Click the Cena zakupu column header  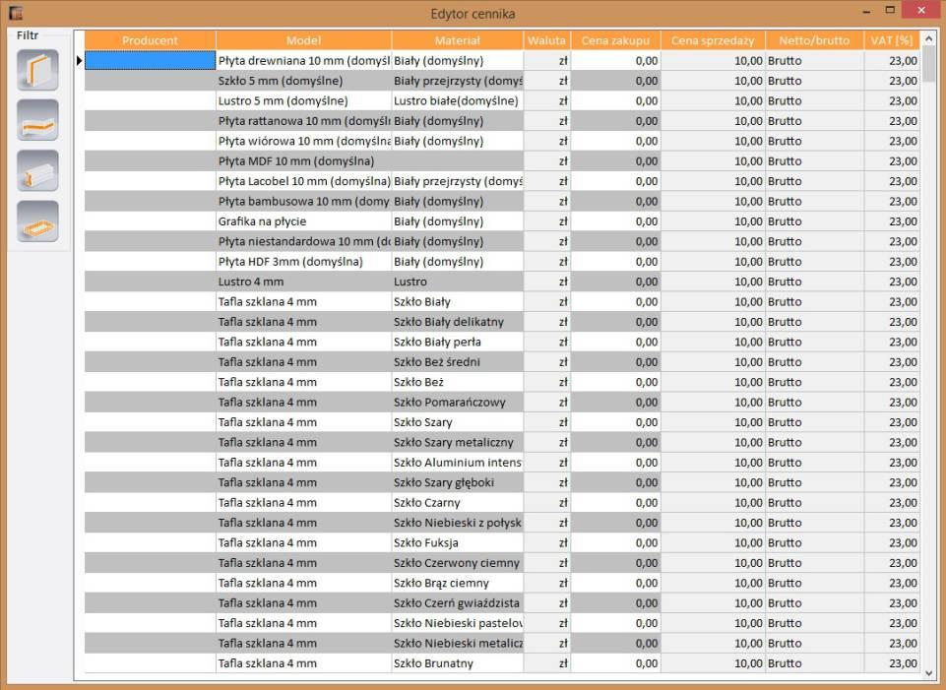[615, 40]
